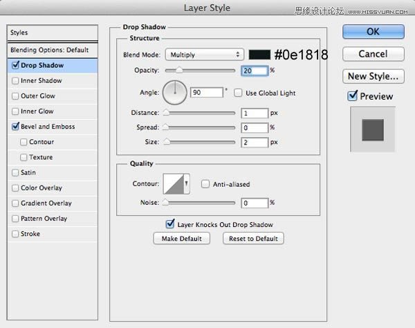Click the Cancel button
The height and width of the screenshot is (328, 415).
(373, 54)
